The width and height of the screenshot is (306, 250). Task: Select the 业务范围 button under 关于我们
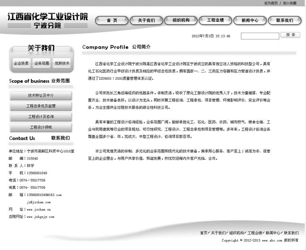coord(42,64)
